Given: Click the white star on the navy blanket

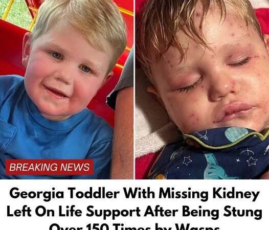Looking at the screenshot, I should 252,161.
